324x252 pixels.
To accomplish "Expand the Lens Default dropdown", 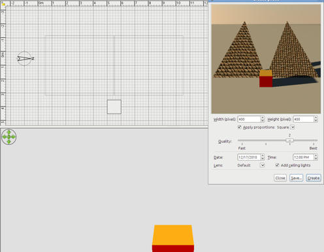I will pos(263,165).
